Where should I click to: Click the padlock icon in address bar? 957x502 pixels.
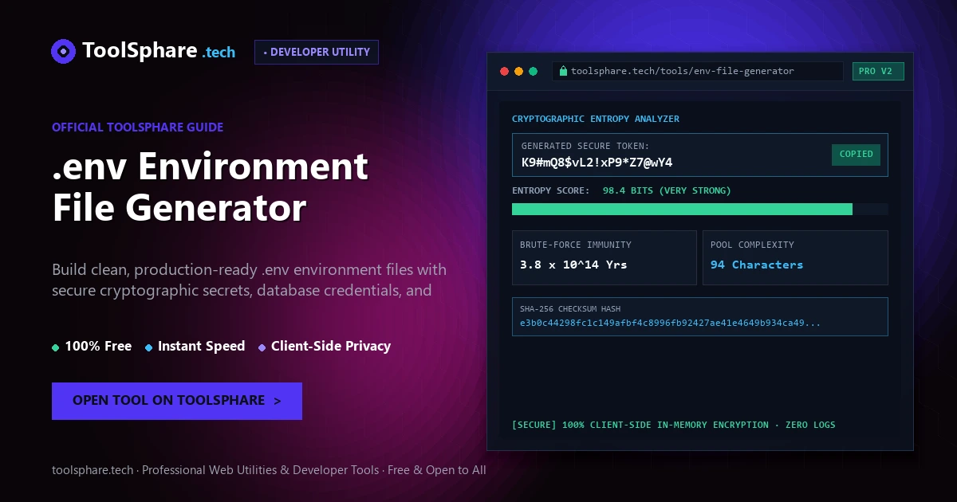(563, 71)
